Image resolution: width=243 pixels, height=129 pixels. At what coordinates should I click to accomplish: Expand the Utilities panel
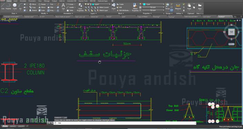[x=179, y=13]
